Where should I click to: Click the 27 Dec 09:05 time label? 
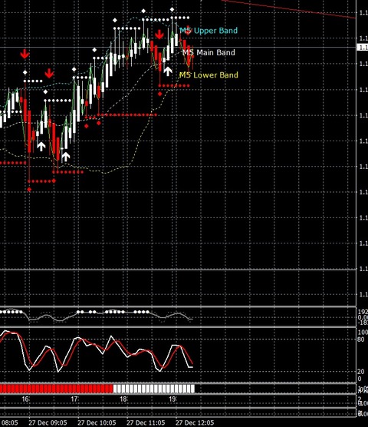pos(48,423)
